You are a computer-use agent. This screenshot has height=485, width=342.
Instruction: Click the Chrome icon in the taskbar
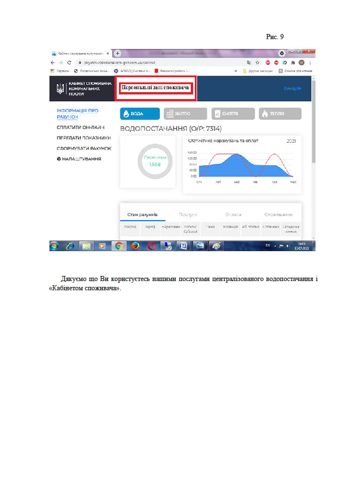tap(119, 246)
